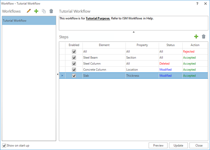Click the Update button

(178, 145)
